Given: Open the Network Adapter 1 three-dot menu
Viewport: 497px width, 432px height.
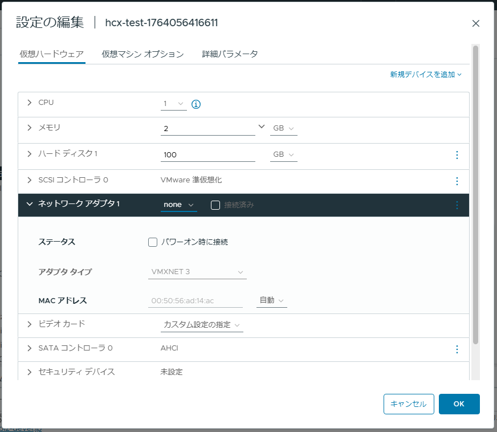Looking at the screenshot, I should coord(457,205).
